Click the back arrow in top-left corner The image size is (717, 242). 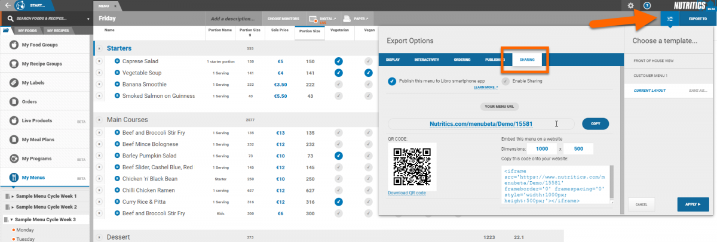point(7,5)
